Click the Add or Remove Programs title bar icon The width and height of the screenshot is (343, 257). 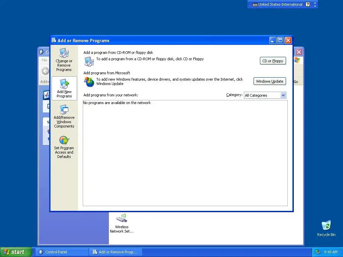[x=54, y=40]
